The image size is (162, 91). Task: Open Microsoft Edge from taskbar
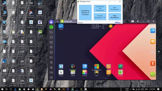[x=15, y=89]
